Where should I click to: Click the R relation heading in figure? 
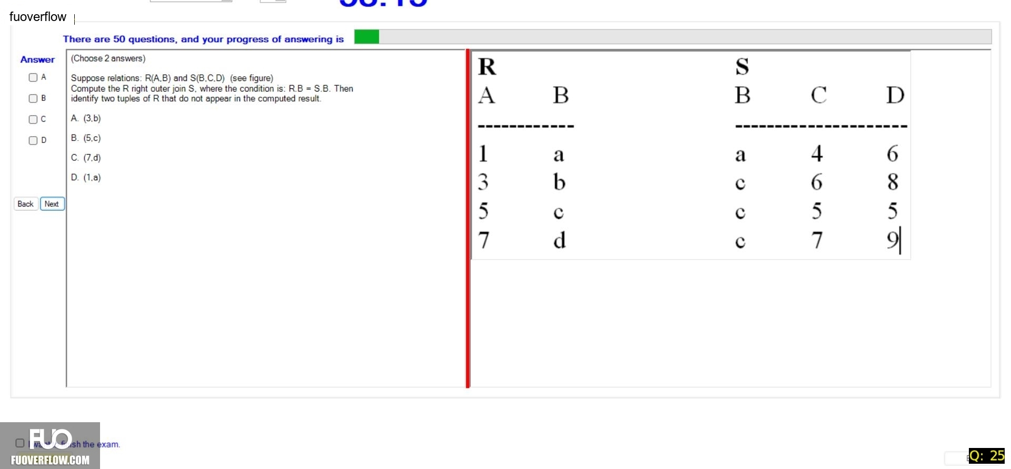pyautogui.click(x=487, y=67)
